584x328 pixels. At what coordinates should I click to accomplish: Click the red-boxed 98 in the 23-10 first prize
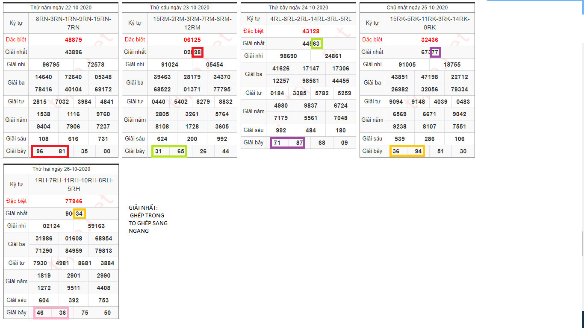[198, 52]
